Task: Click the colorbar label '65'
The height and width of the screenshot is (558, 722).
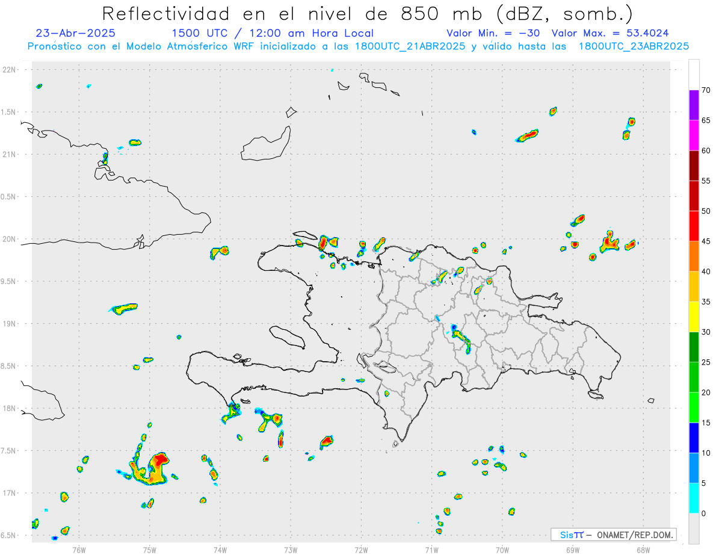Action: pyautogui.click(x=706, y=120)
